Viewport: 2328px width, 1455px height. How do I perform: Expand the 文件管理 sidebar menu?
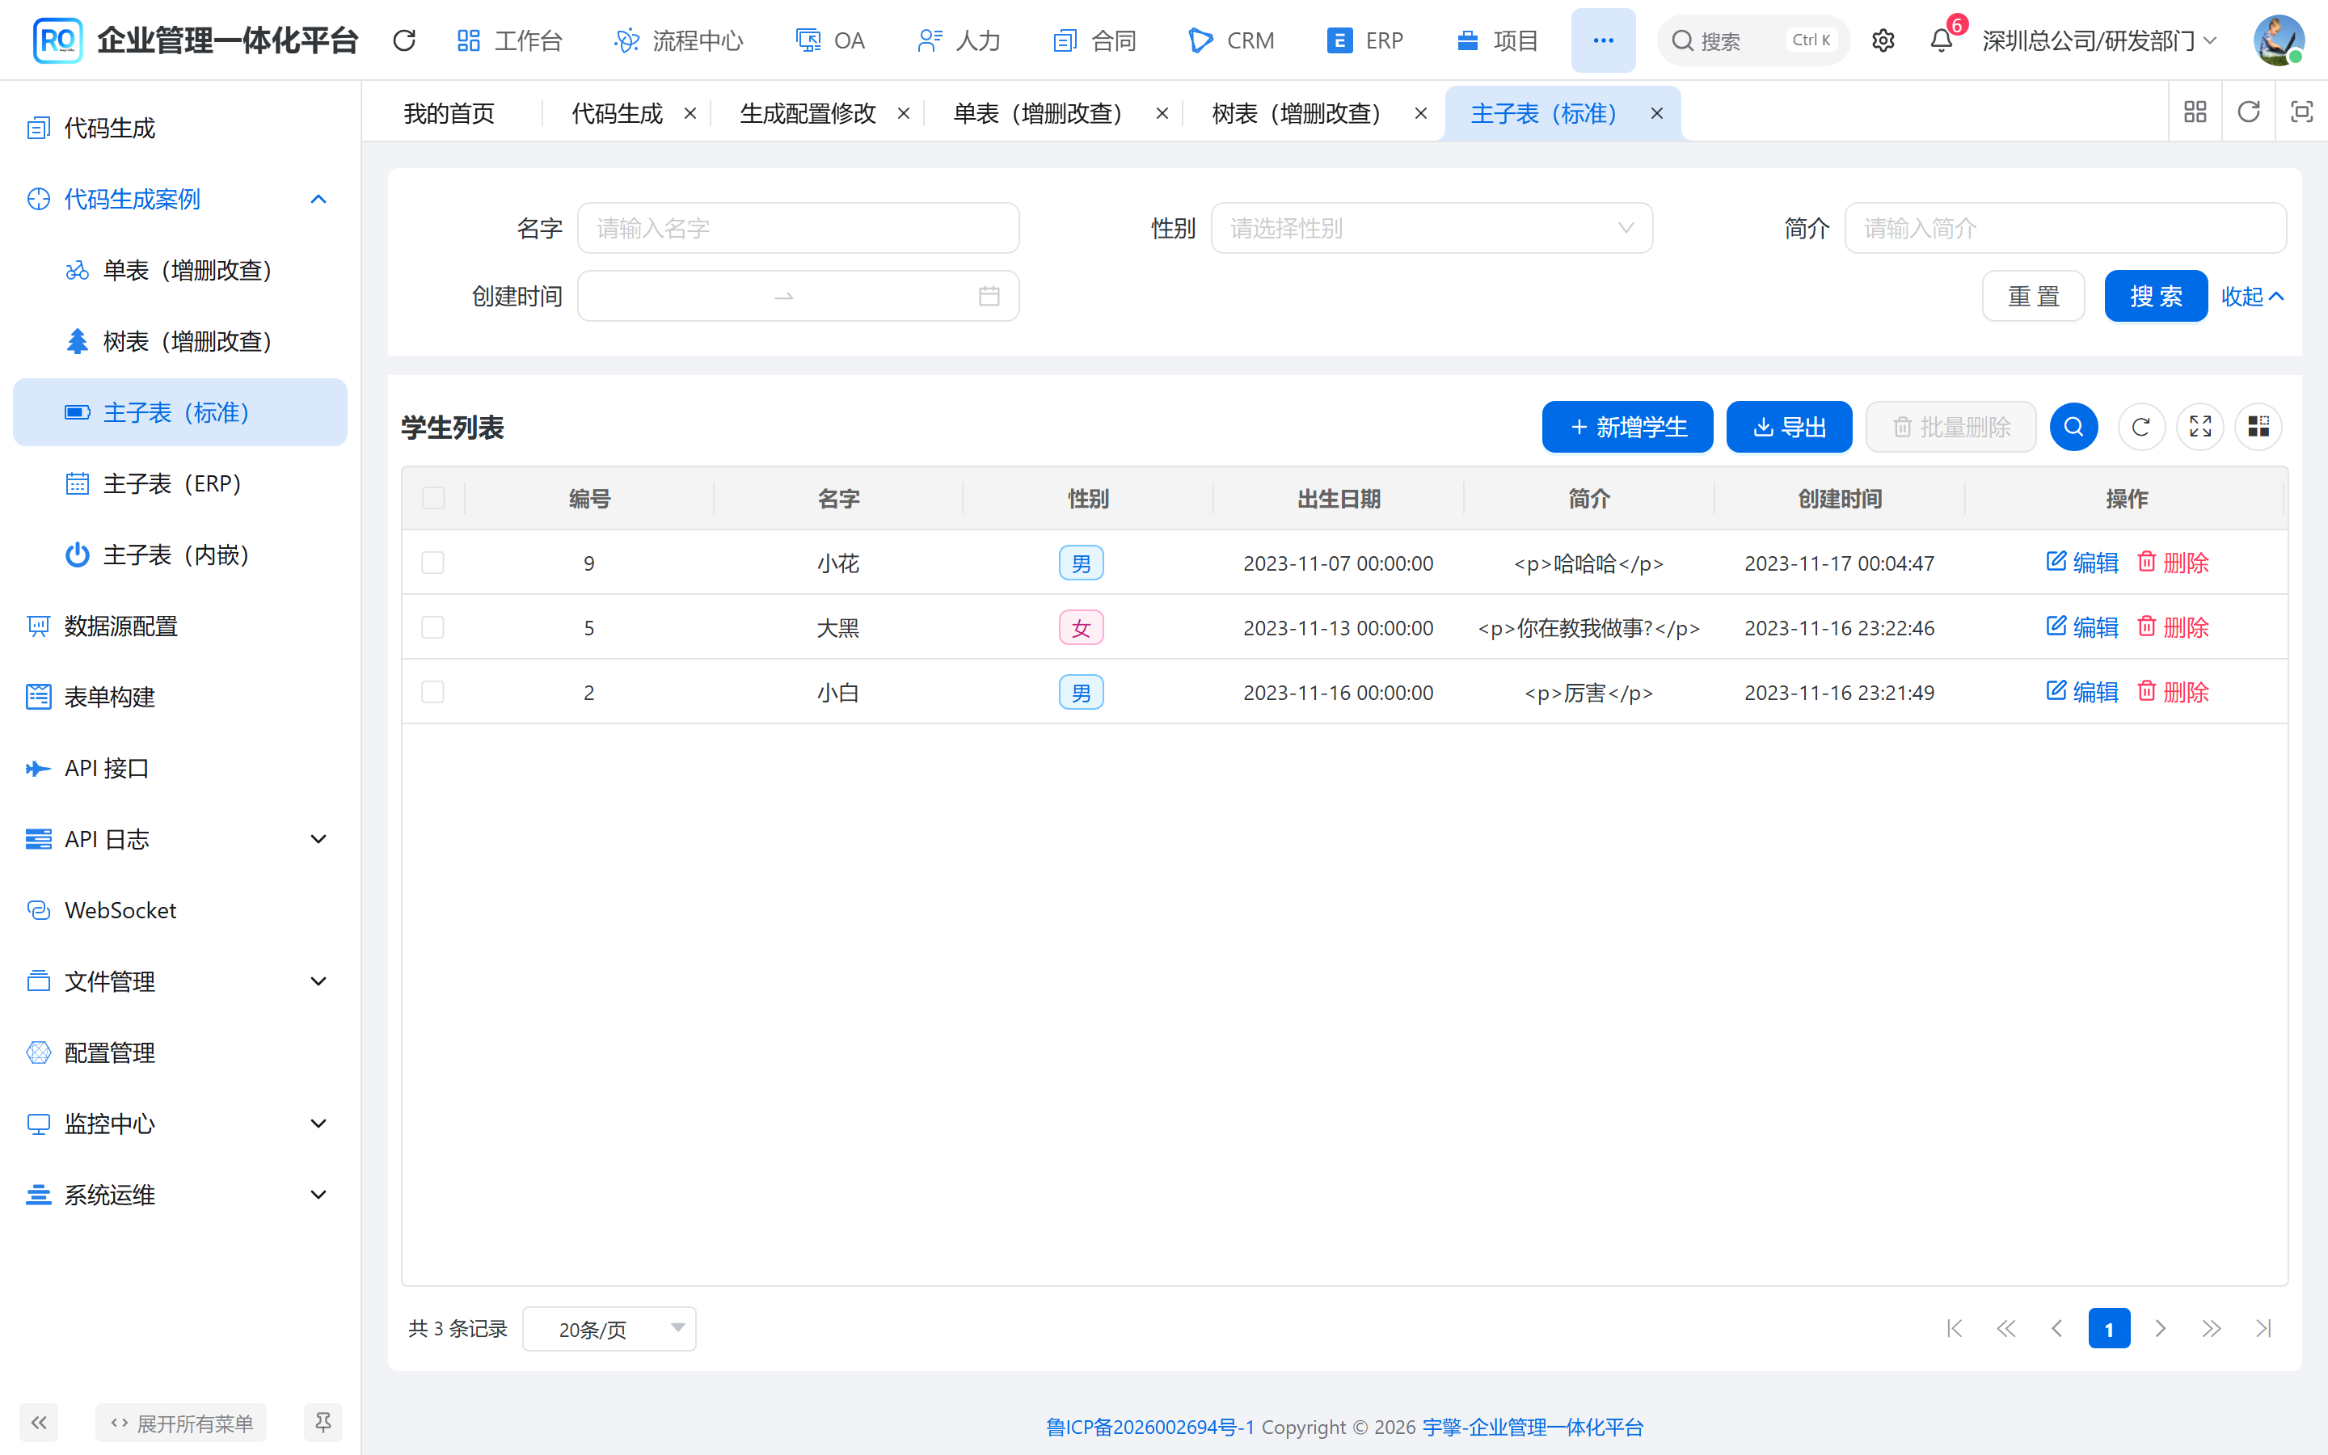[x=180, y=981]
